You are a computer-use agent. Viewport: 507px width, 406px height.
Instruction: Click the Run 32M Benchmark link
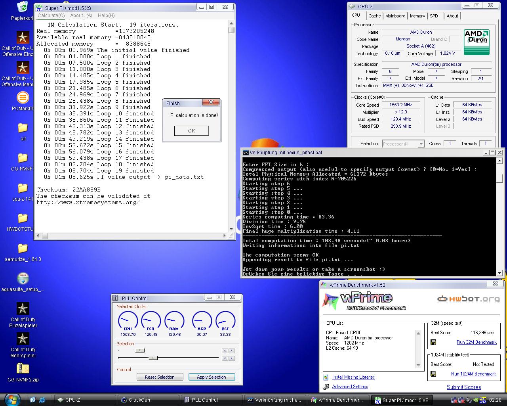[477, 342]
